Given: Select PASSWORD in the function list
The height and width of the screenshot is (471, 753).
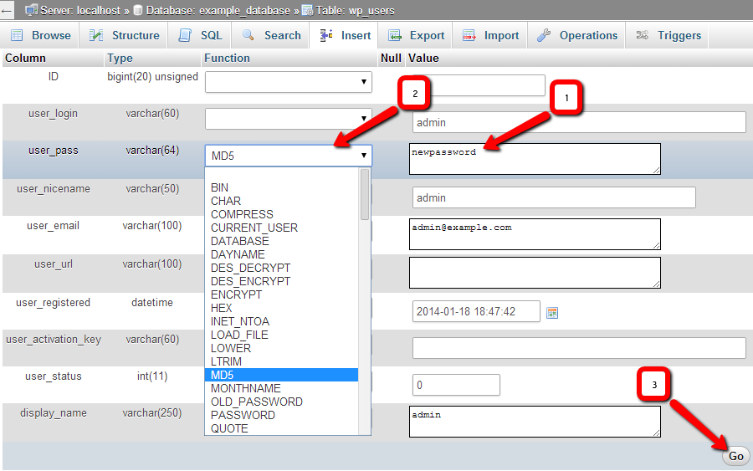Looking at the screenshot, I should click(x=243, y=415).
